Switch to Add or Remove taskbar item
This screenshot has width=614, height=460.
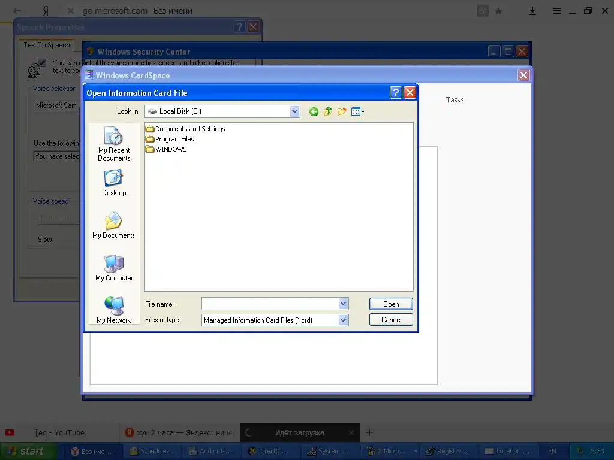211,452
